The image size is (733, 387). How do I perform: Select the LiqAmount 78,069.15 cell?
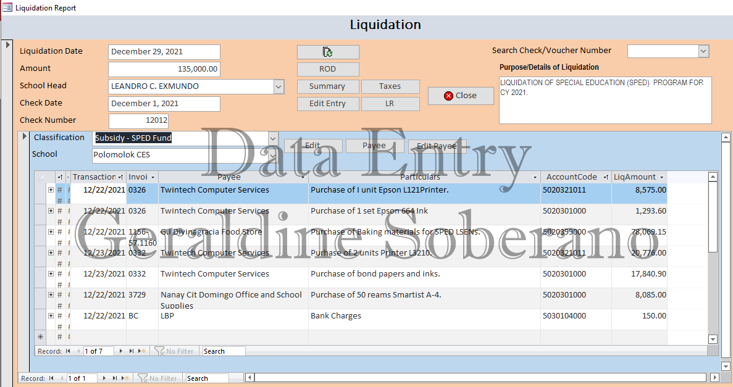639,236
